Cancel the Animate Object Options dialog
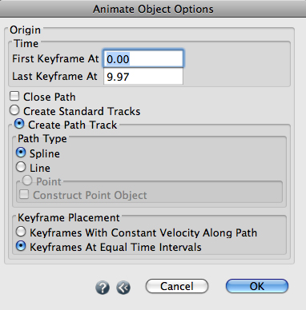The height and width of the screenshot is (310, 306). (177, 286)
